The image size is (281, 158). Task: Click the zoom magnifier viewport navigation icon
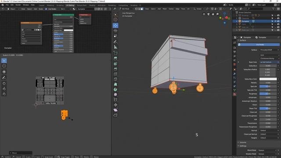[217, 14]
